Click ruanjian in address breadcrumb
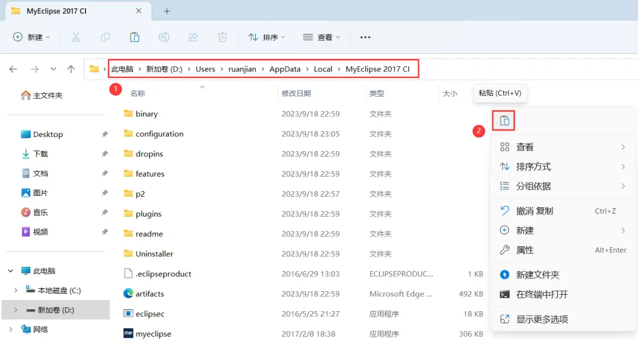 pos(242,69)
